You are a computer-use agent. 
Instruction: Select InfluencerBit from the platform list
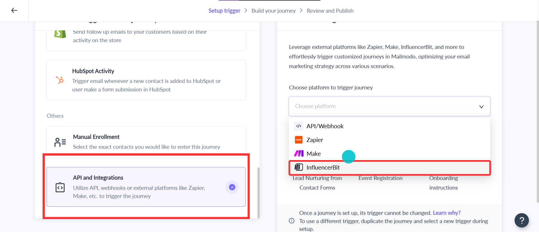coord(389,167)
